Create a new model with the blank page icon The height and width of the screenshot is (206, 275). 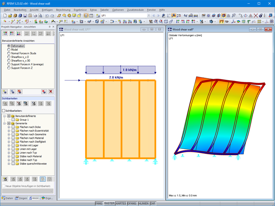(x=5, y=16)
